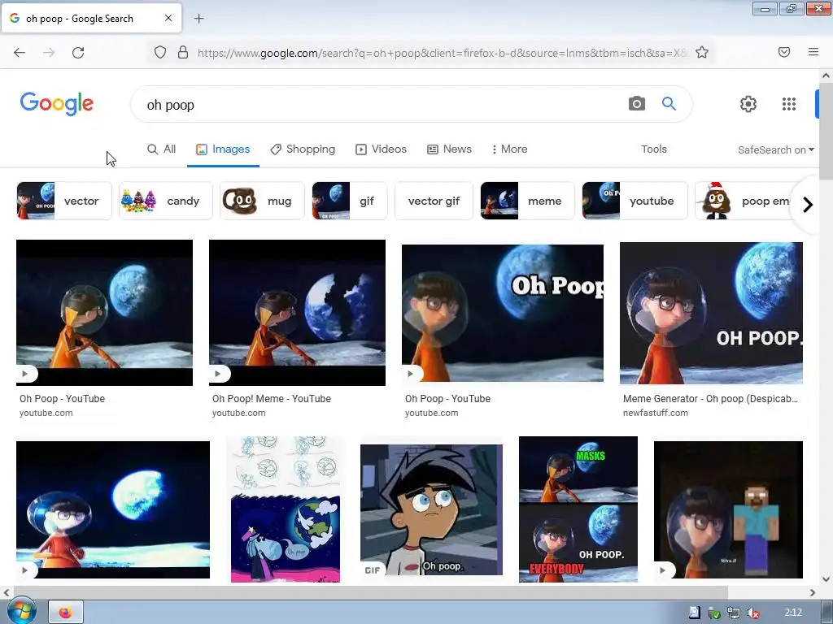This screenshot has width=833, height=624.
Task: Open network icon in system tray
Action: click(x=733, y=613)
